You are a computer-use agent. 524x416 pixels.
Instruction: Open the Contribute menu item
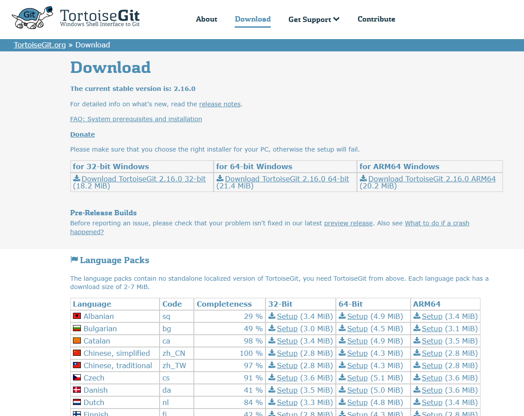point(376,19)
